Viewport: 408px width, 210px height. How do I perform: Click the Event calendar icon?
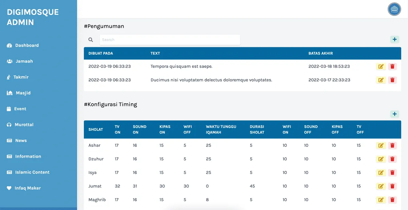click(x=9, y=109)
